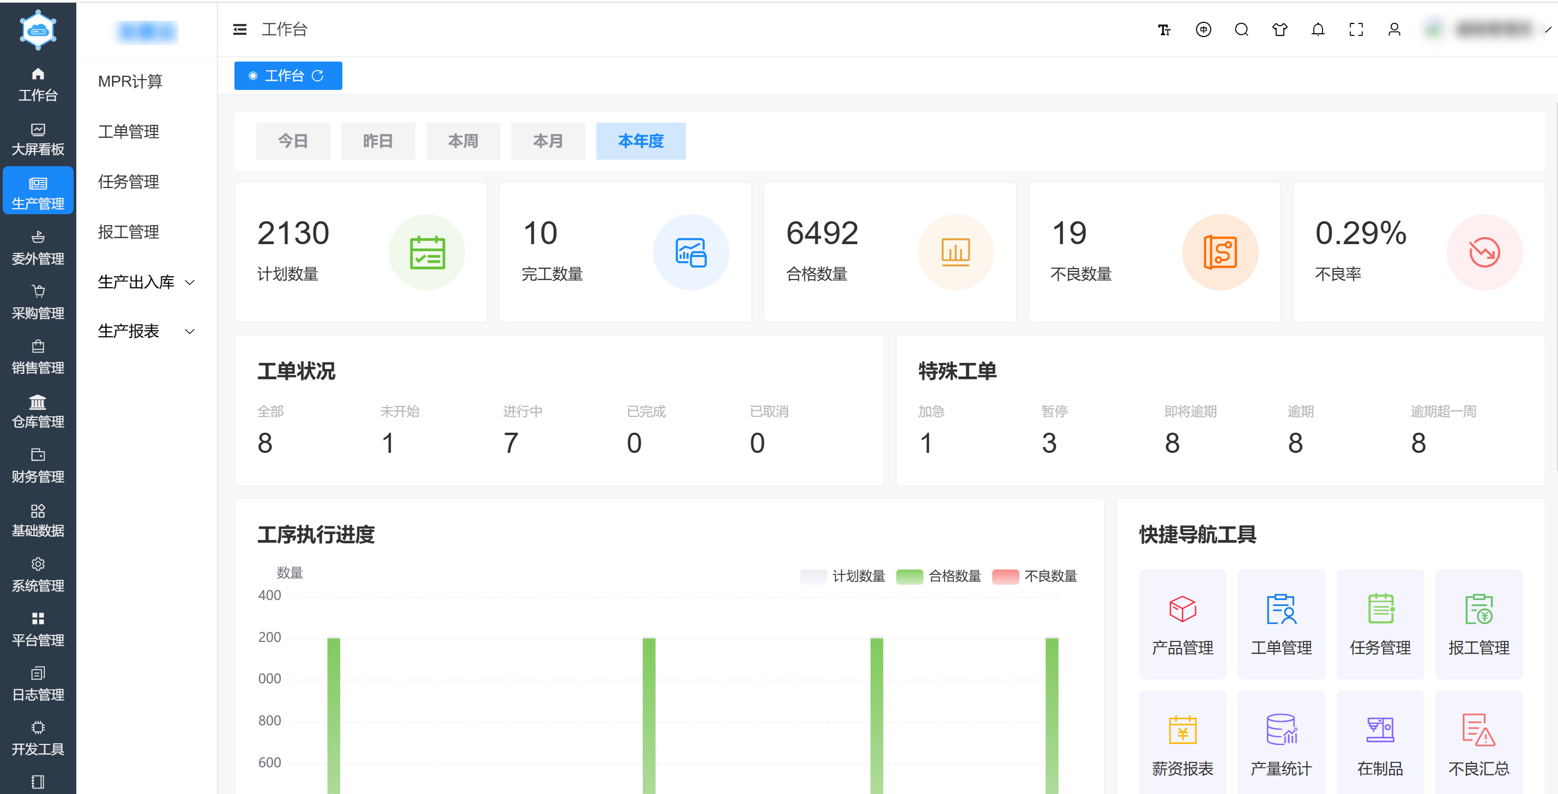The image size is (1558, 794).
Task: Refresh the 工作台 tab
Action: point(317,76)
